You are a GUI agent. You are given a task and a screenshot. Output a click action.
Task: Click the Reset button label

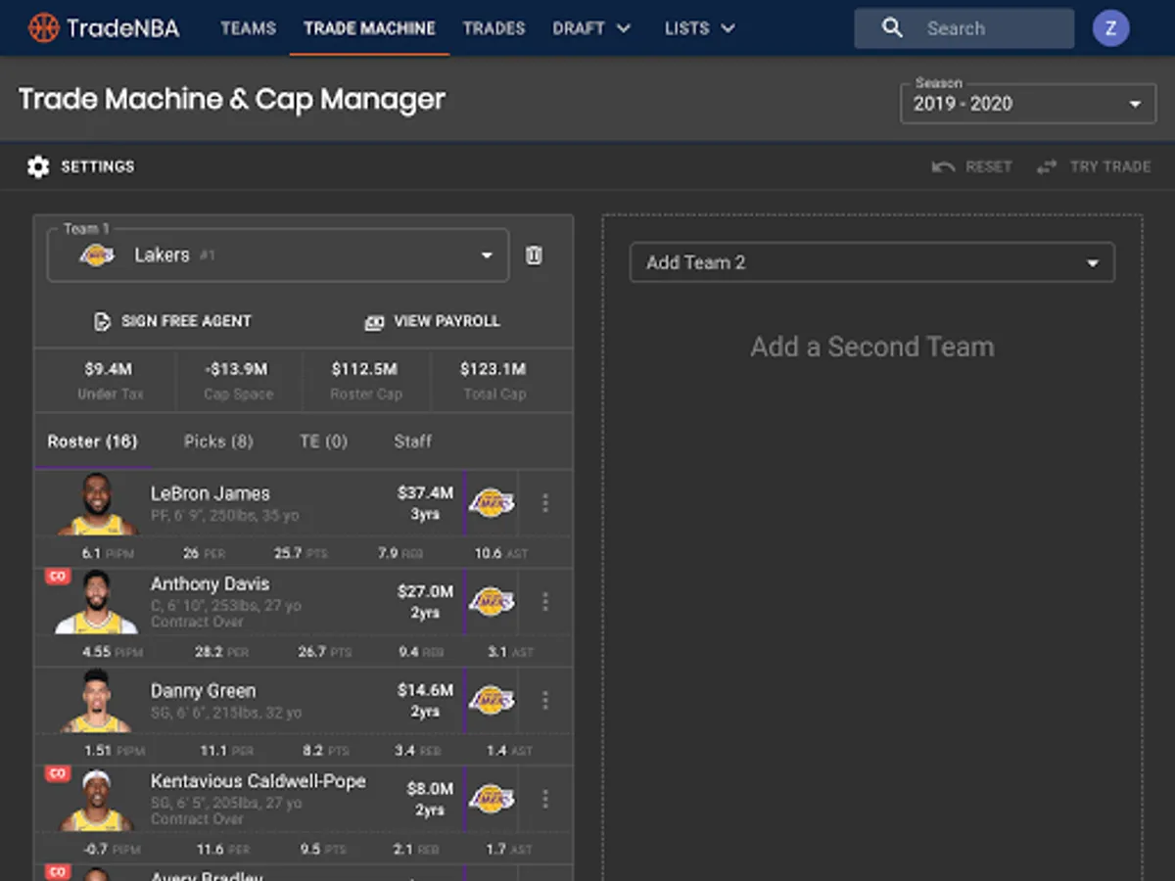tap(989, 167)
